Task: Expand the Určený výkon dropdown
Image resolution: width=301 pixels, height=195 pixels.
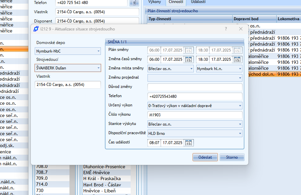Action: [x=240, y=106]
